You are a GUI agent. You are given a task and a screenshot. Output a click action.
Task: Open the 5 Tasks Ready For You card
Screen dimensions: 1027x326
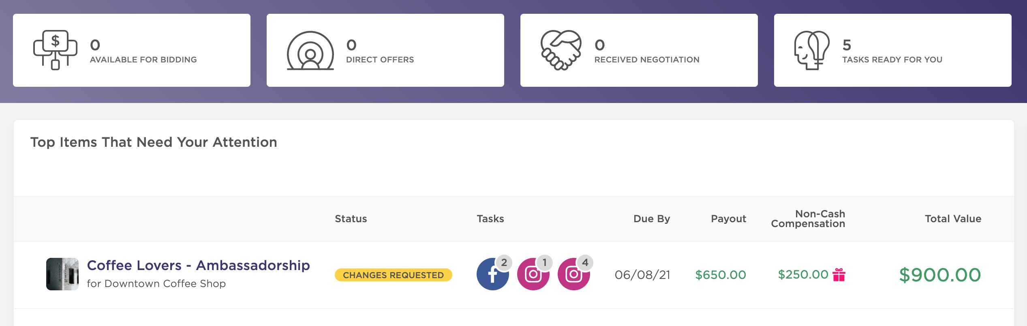893,50
